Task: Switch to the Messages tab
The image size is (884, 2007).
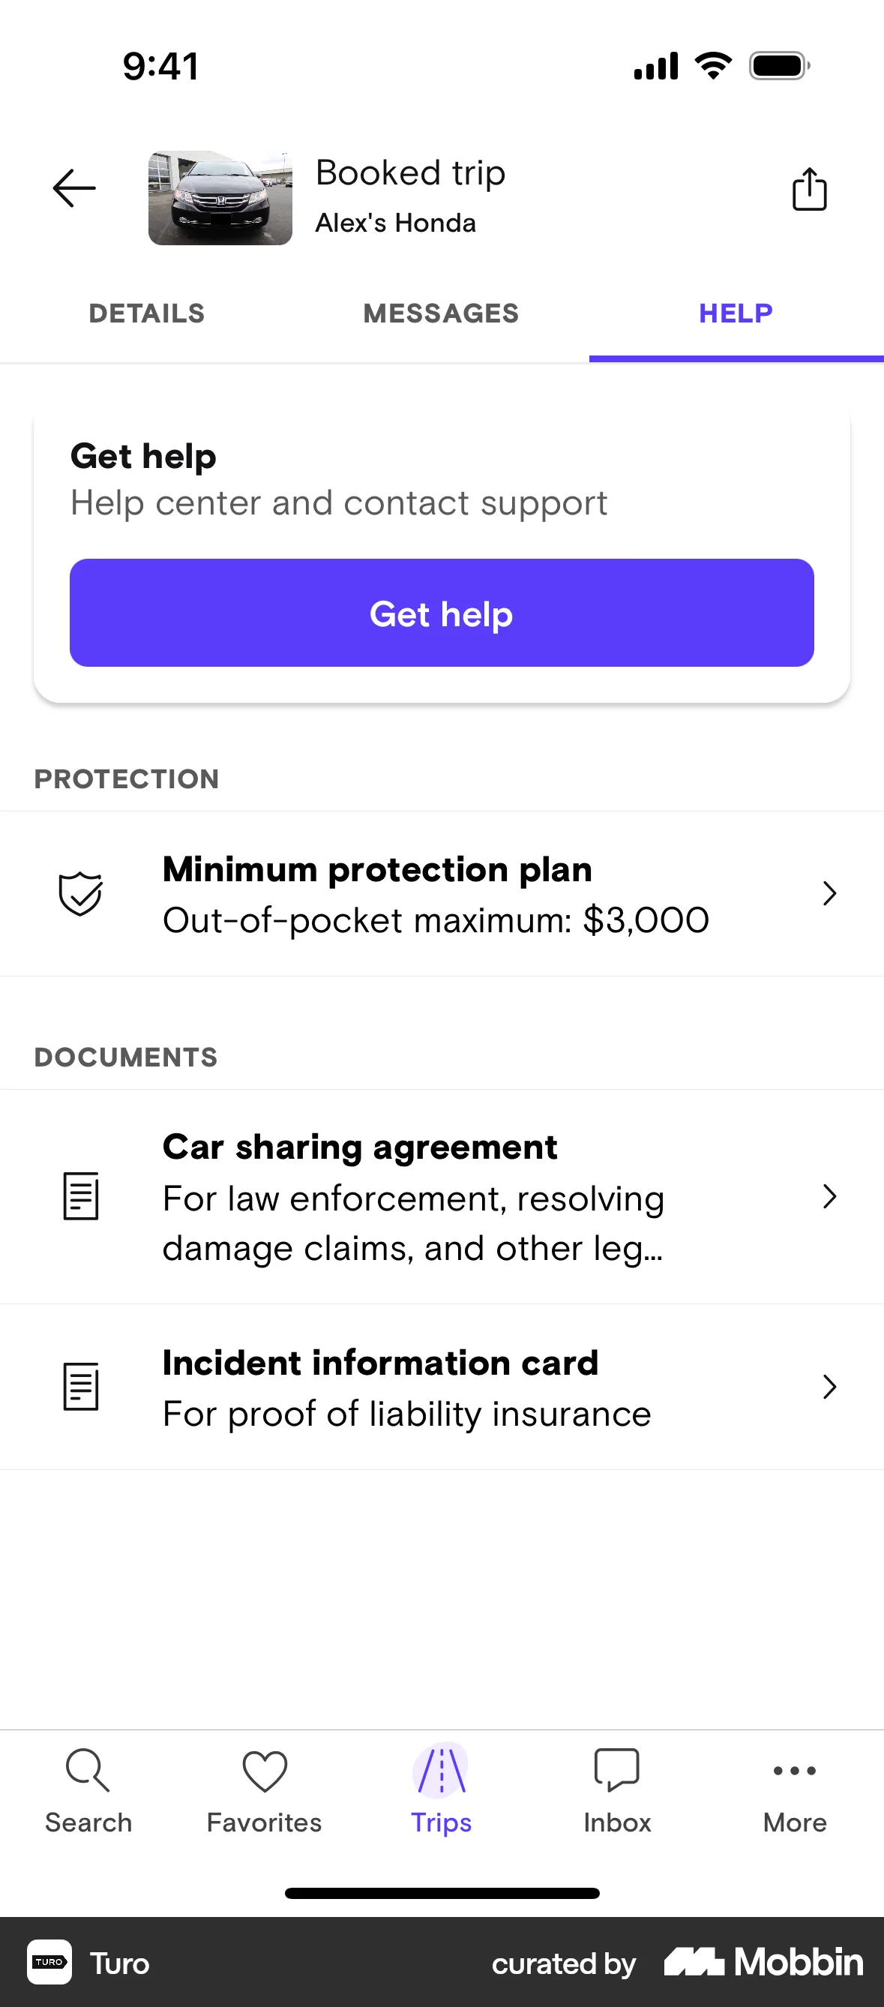Action: (442, 313)
